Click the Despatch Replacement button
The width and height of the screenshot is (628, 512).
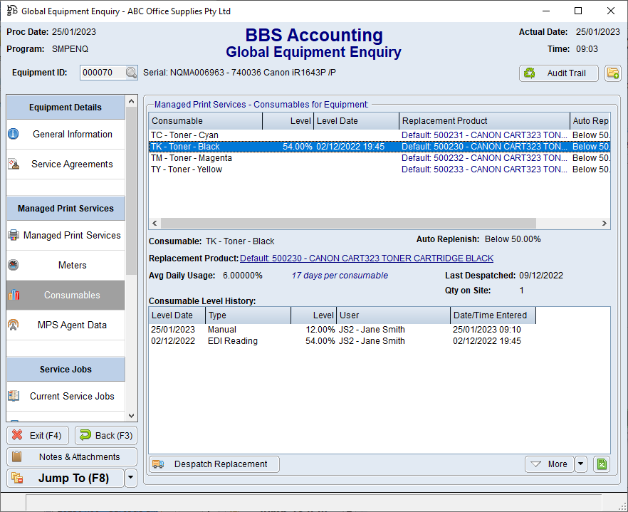tap(214, 464)
